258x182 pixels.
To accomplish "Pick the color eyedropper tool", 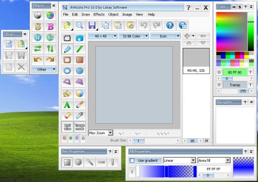I will [80, 116].
